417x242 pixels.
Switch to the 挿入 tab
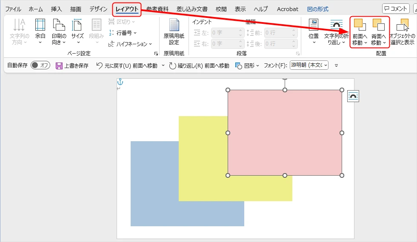pyautogui.click(x=56, y=9)
